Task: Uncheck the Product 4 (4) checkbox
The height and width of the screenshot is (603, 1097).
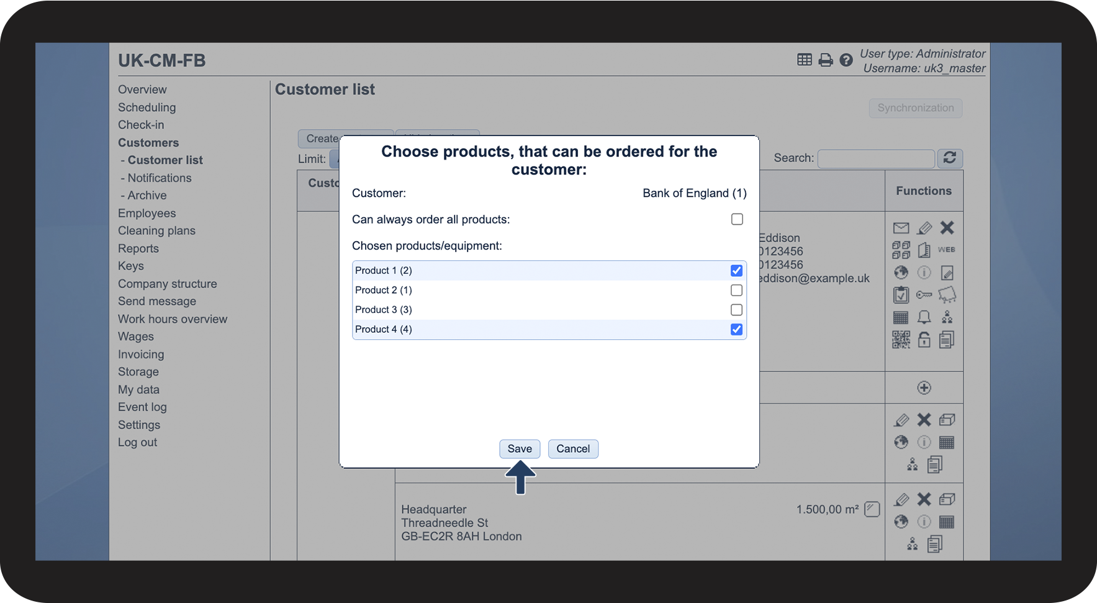Action: coord(736,329)
